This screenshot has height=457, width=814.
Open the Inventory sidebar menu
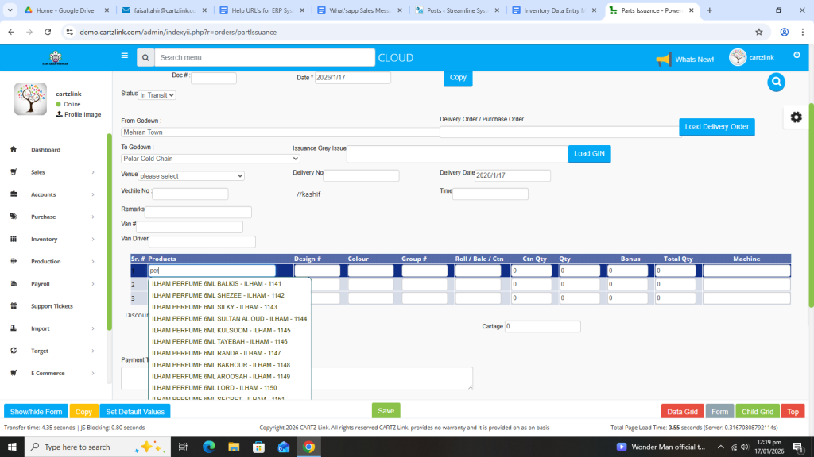(x=56, y=239)
